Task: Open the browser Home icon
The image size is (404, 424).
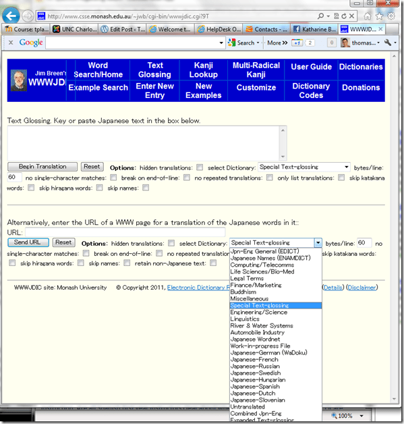Action: click(368, 16)
